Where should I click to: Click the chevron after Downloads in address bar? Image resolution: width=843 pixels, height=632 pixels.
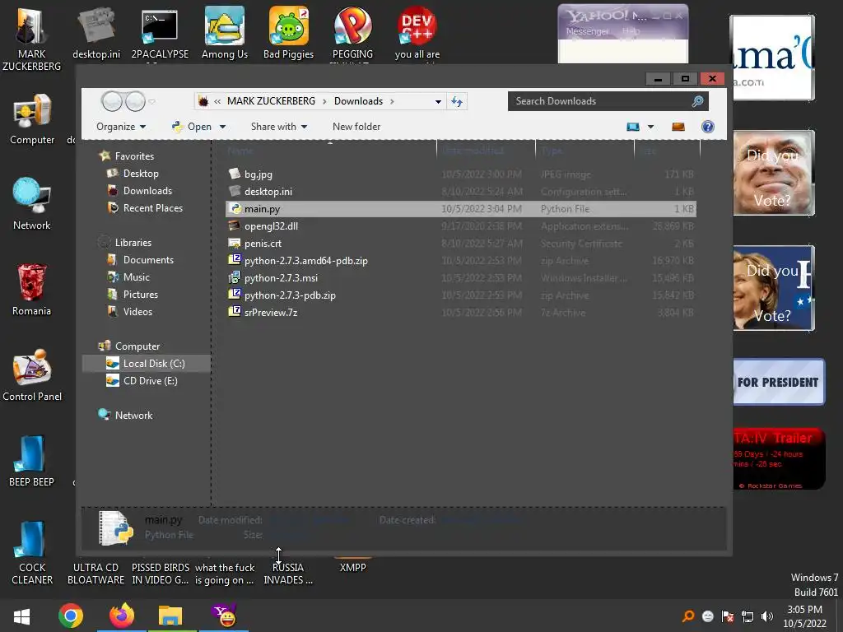pyautogui.click(x=392, y=101)
